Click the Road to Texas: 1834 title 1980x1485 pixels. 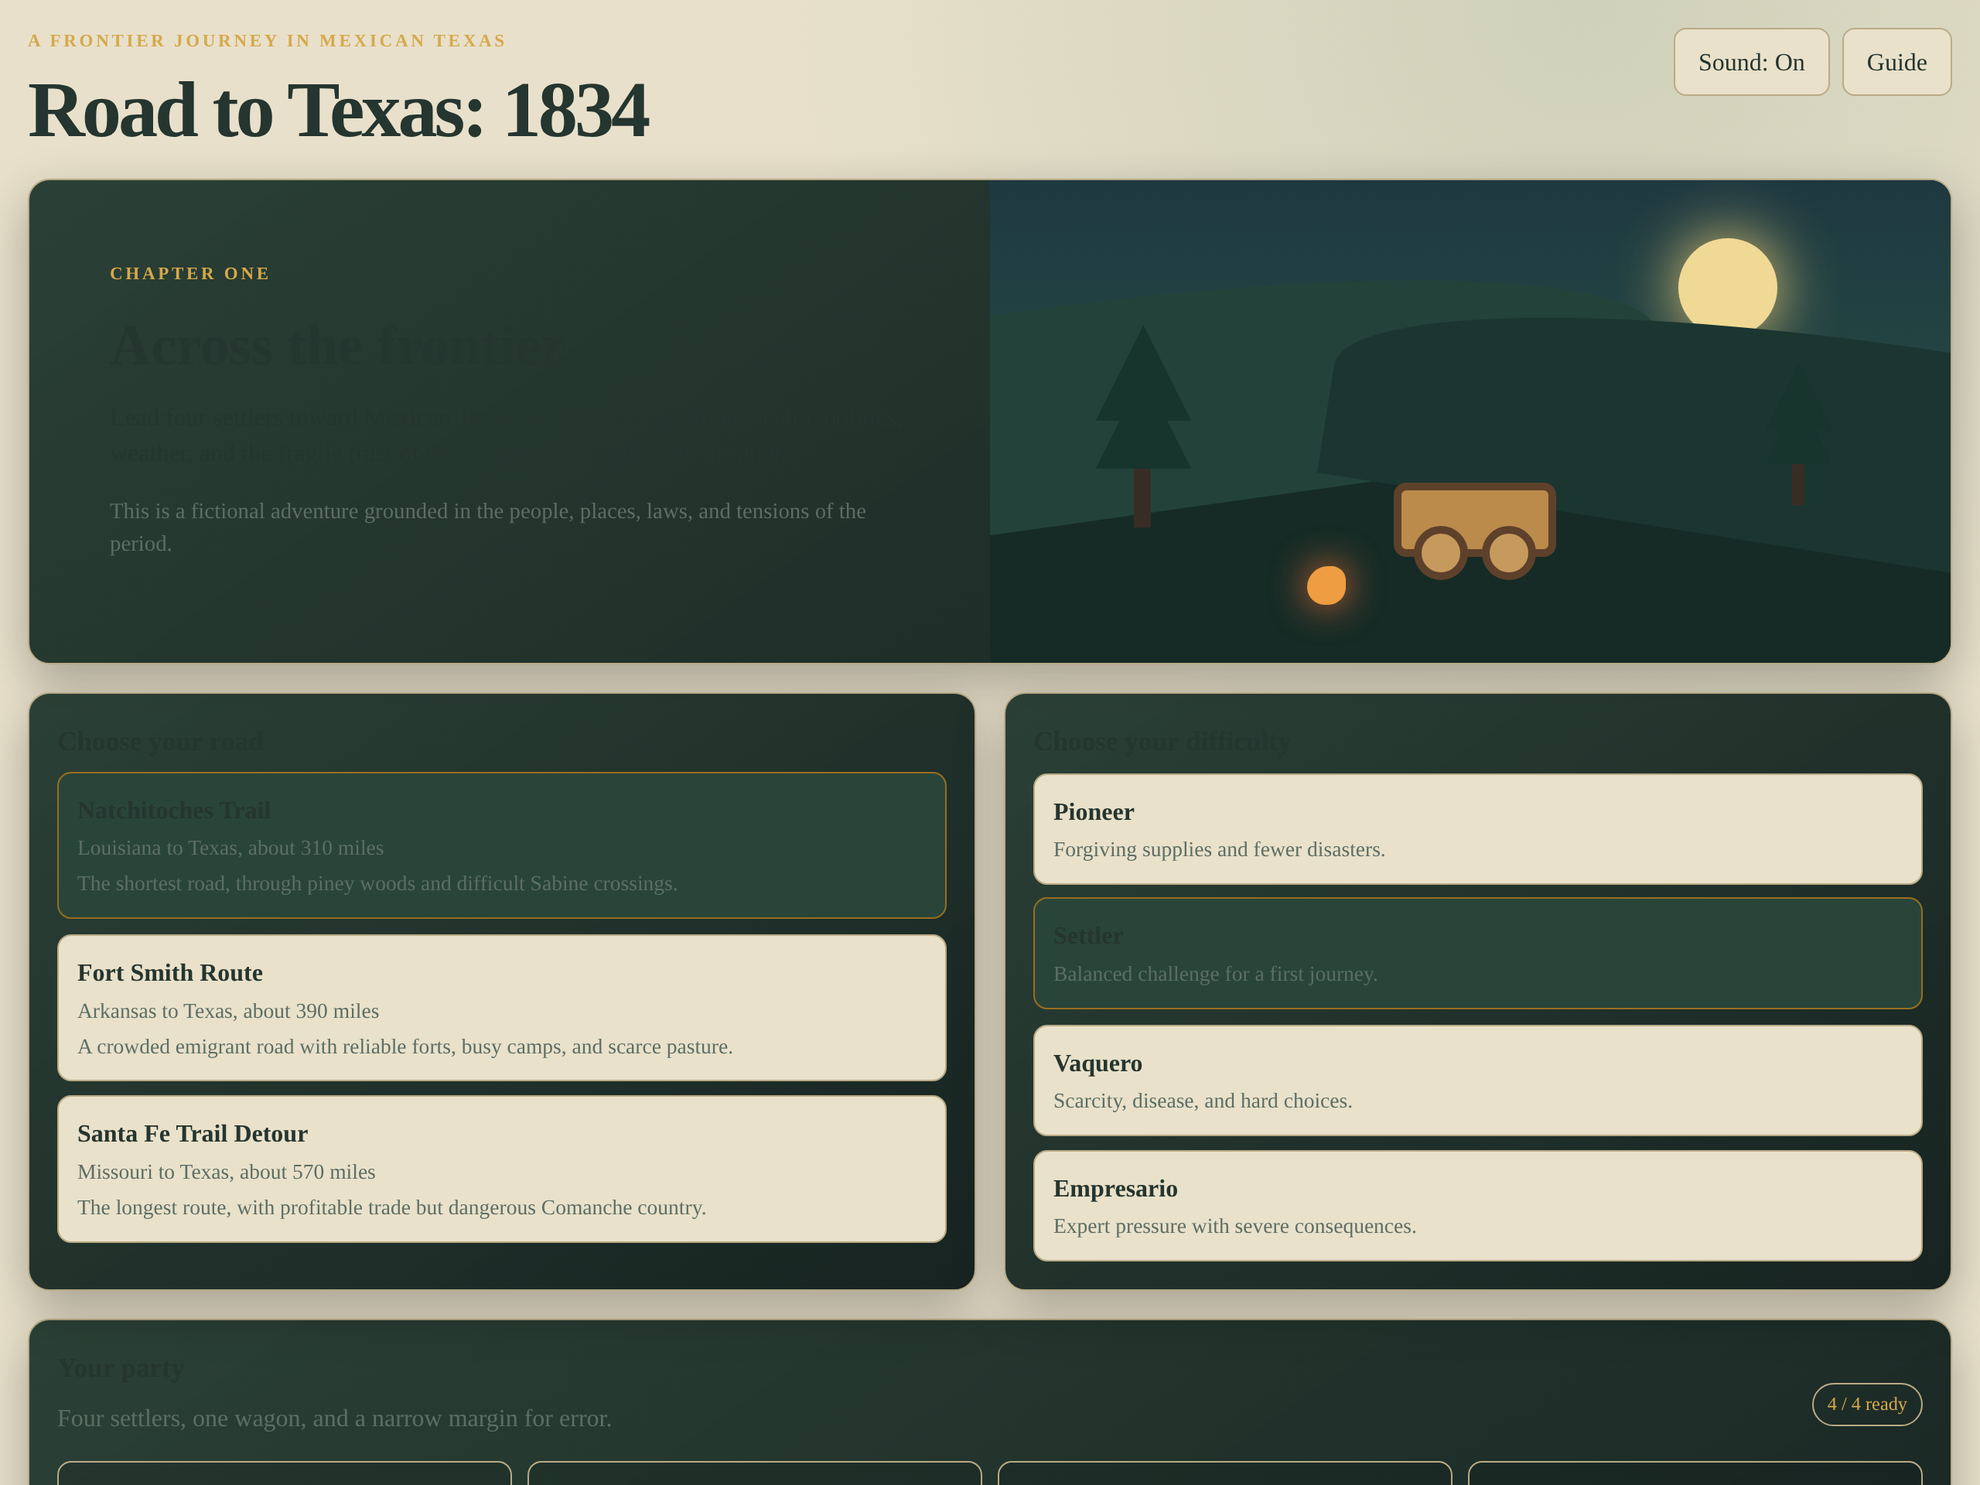pyautogui.click(x=337, y=111)
